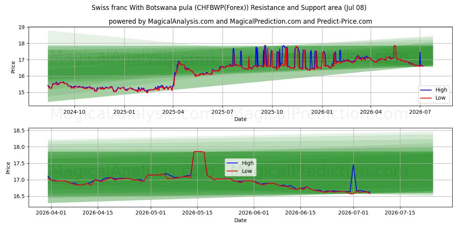Click the '2026-05-01' tick label
Screen dimensions: 458x229
click(x=151, y=213)
